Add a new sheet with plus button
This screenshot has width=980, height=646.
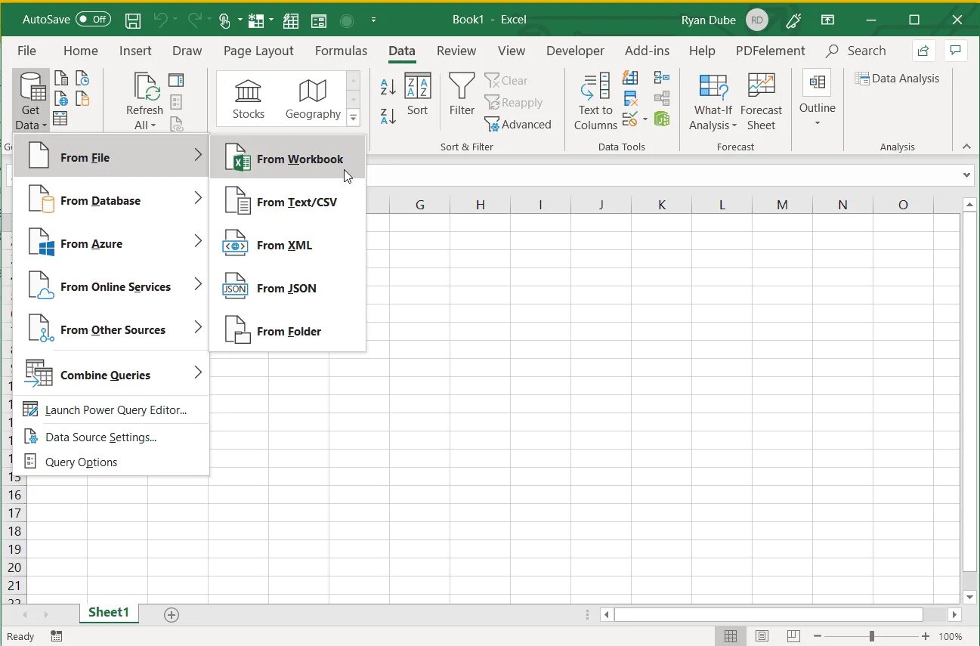click(172, 615)
